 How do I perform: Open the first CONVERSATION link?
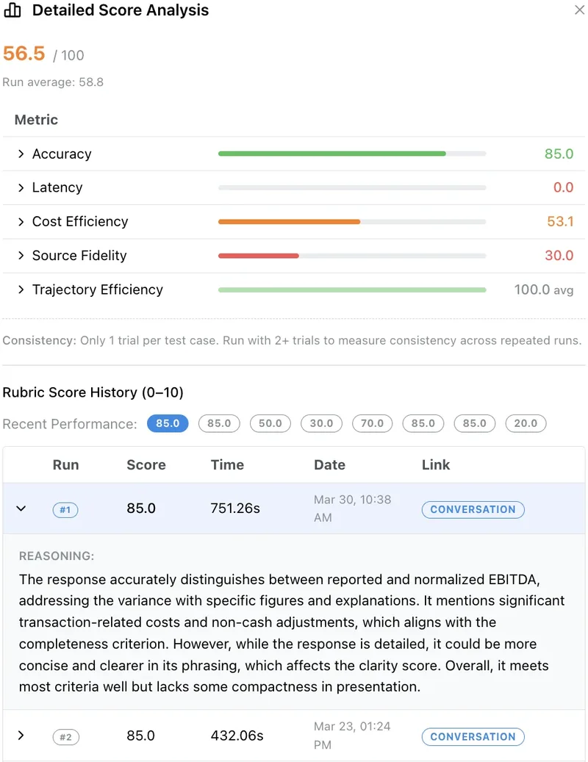(x=473, y=509)
